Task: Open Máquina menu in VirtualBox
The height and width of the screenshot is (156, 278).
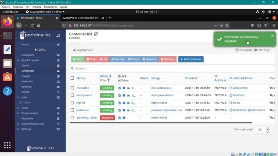Action: (18, 7)
